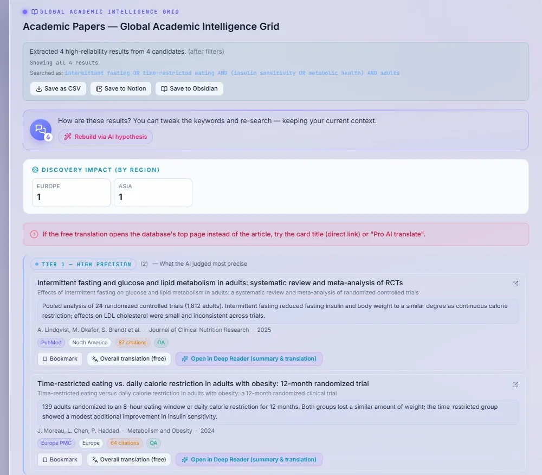Open Time-restricted eating paper in Deep Reader

click(249, 460)
